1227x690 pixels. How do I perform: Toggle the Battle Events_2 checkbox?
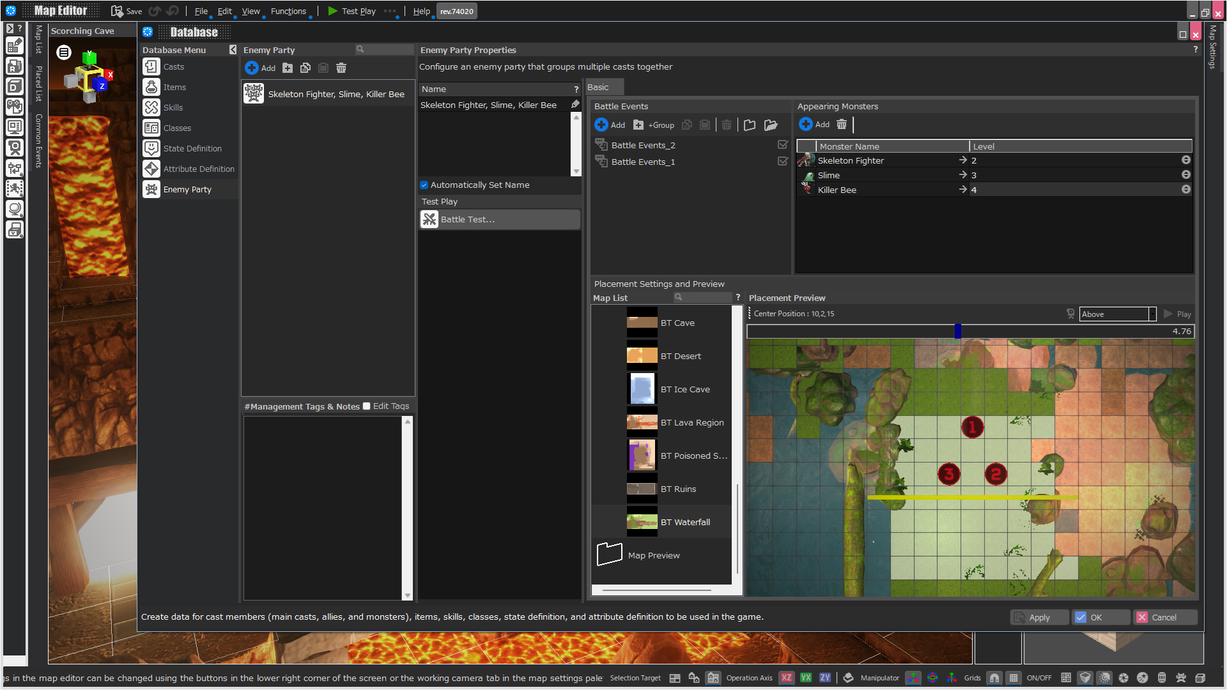point(782,145)
